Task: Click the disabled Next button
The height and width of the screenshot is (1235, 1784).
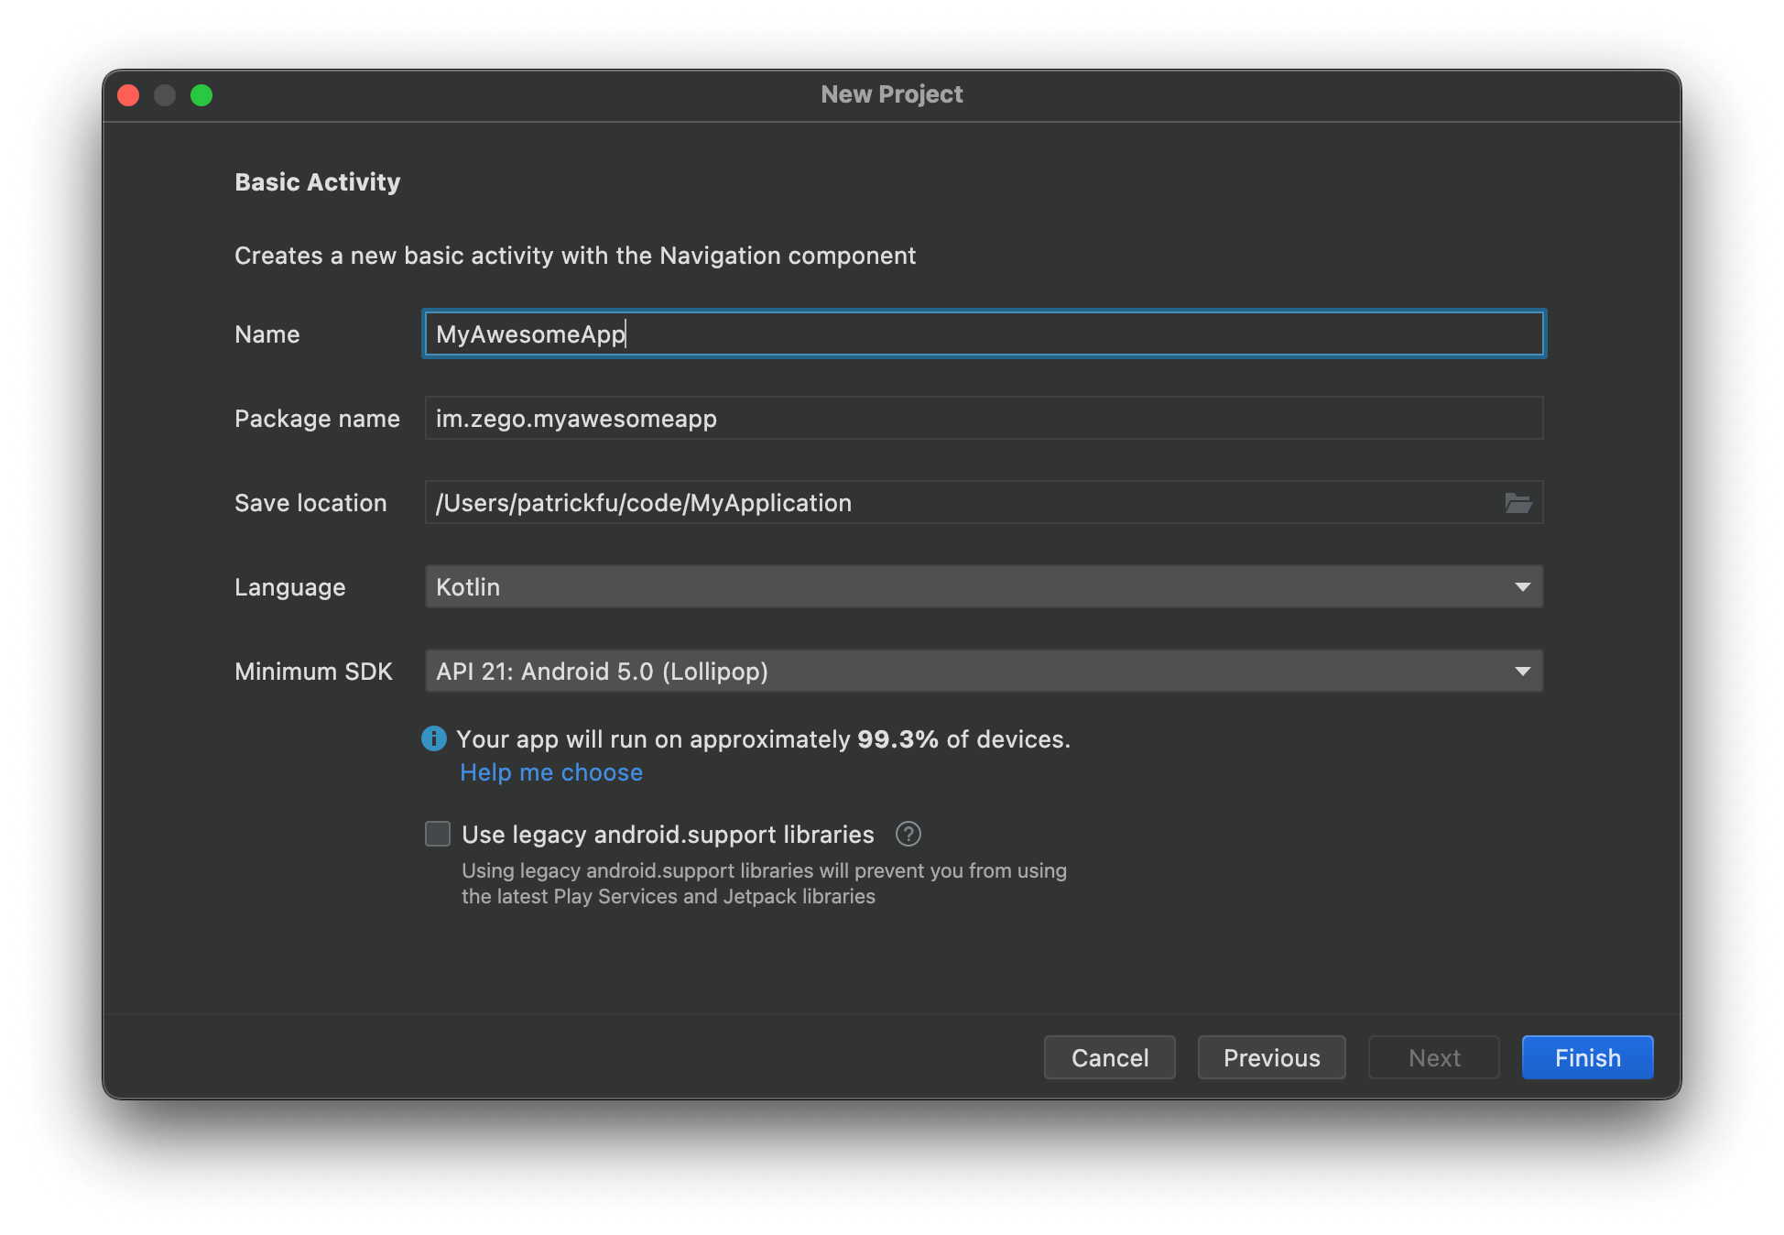Action: pos(1433,1057)
